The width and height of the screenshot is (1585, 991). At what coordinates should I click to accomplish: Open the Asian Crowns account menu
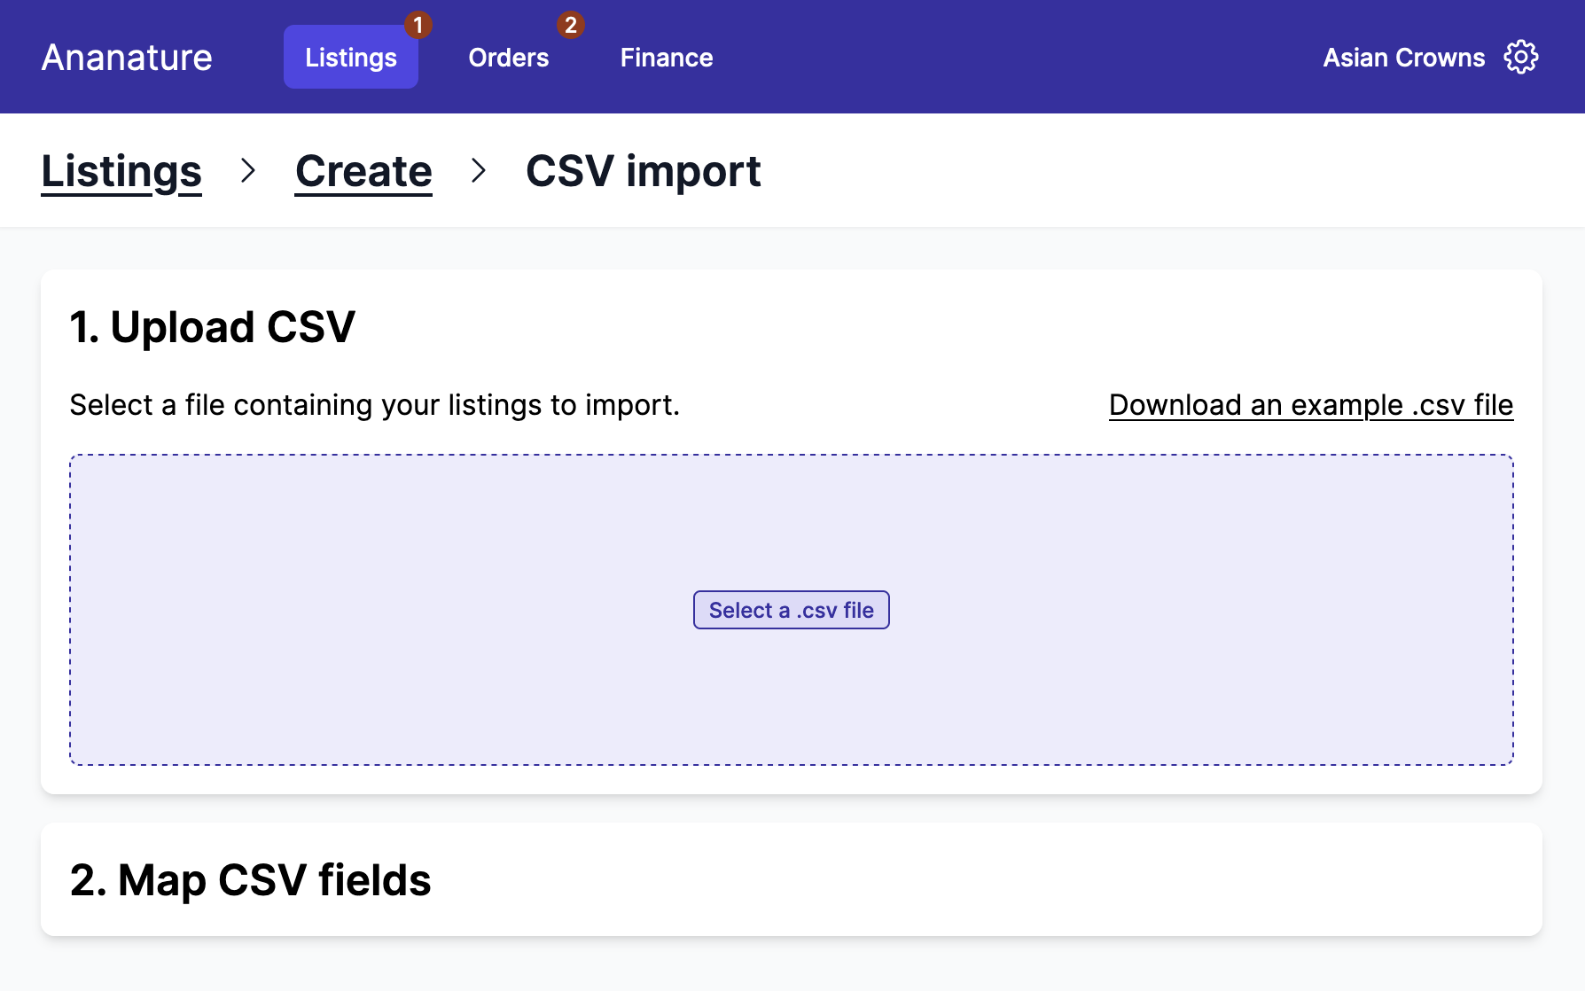coord(1403,56)
